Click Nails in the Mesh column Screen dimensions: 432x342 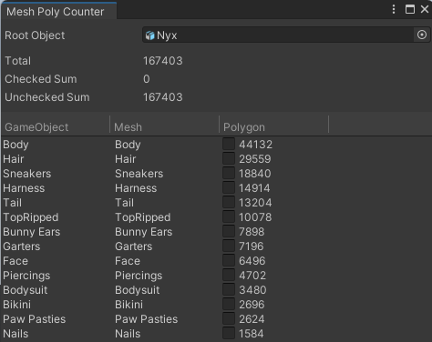128,334
